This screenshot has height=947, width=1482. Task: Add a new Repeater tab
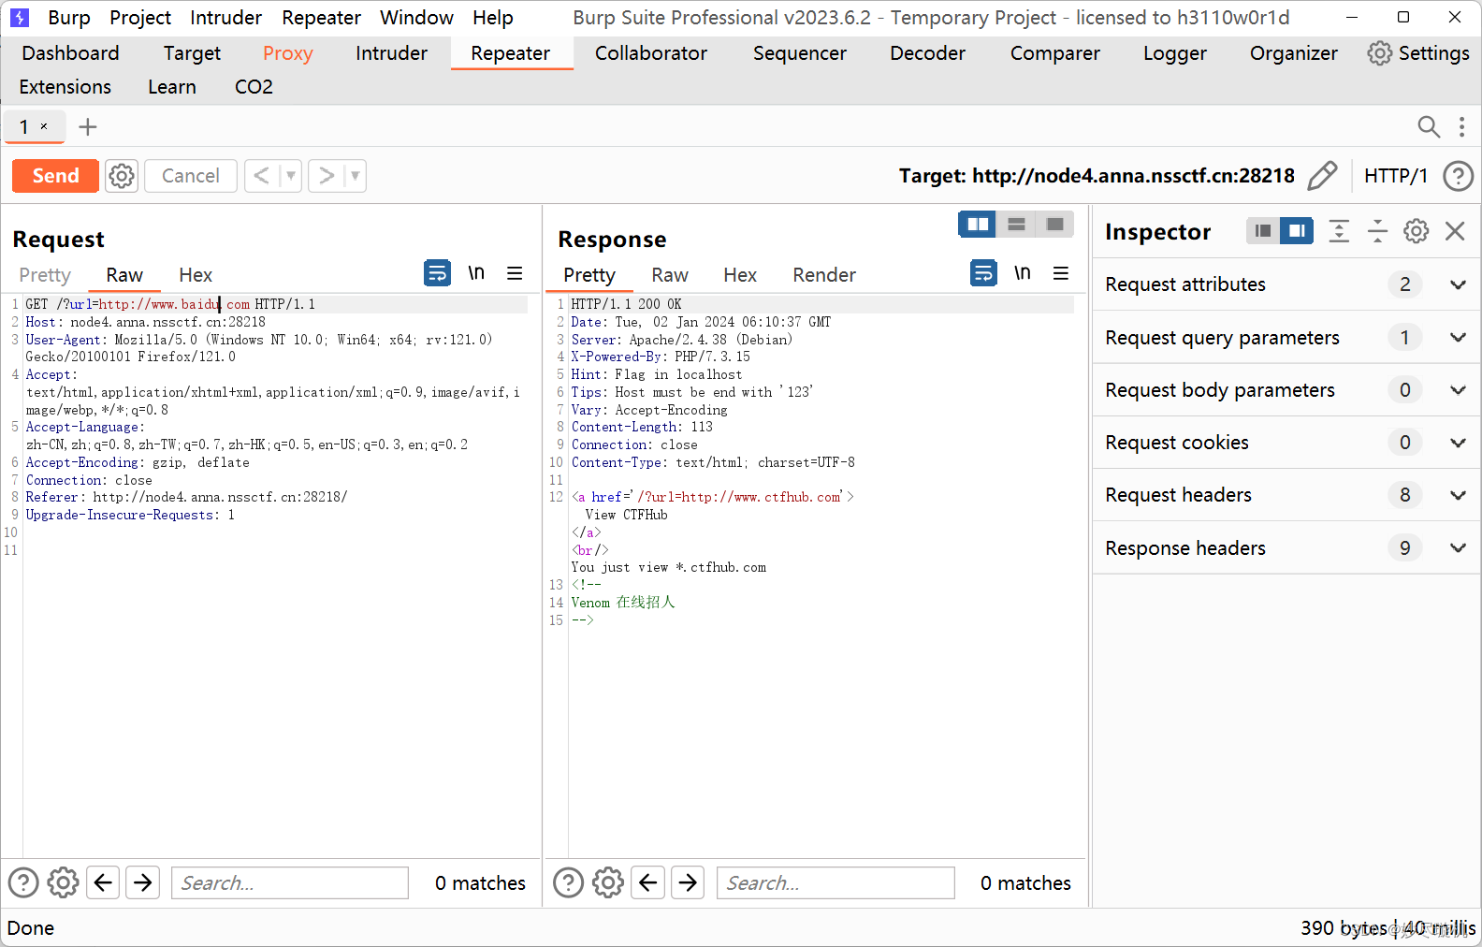click(x=88, y=127)
